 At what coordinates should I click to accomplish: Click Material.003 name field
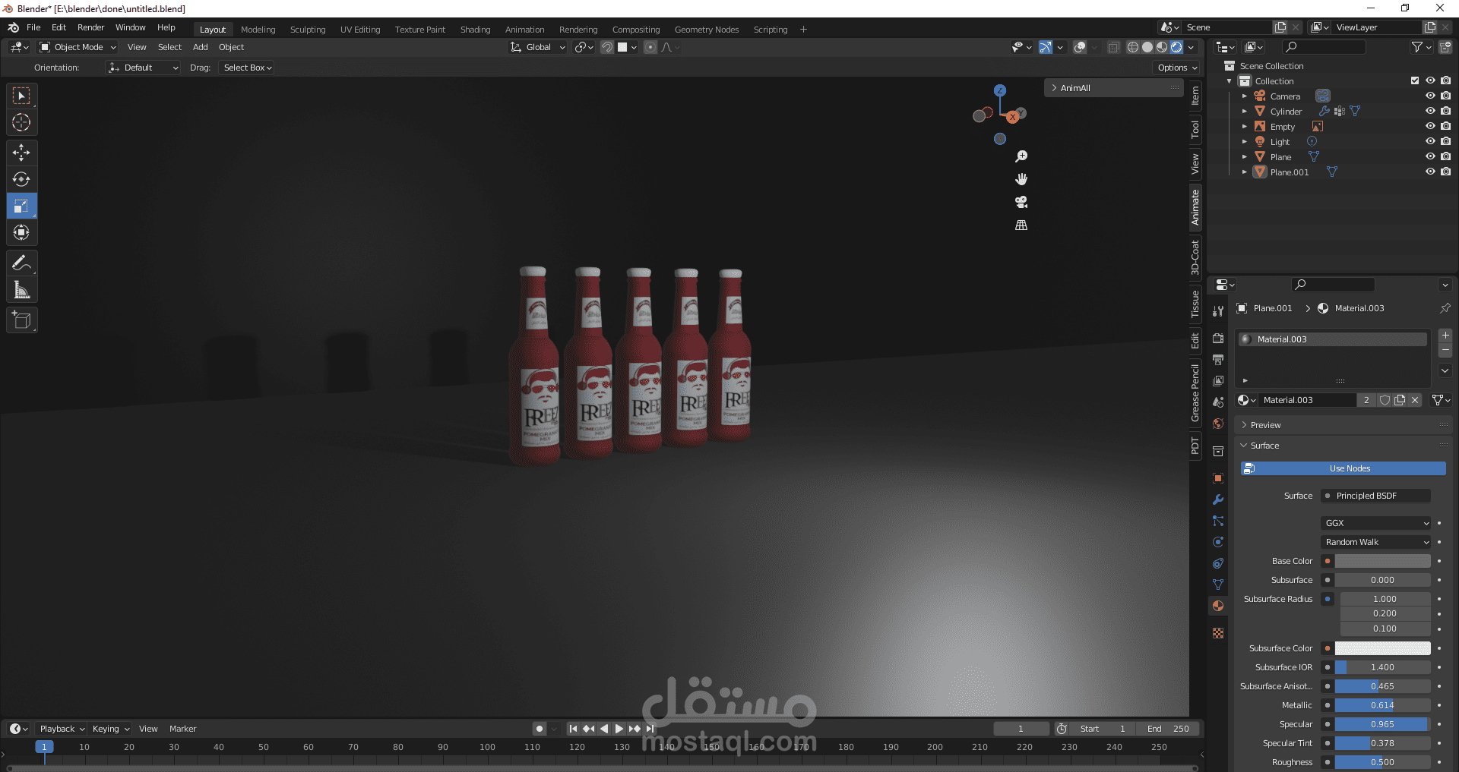(1306, 400)
